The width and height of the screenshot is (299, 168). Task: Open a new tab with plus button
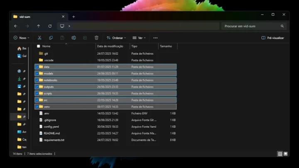pyautogui.click(x=74, y=17)
